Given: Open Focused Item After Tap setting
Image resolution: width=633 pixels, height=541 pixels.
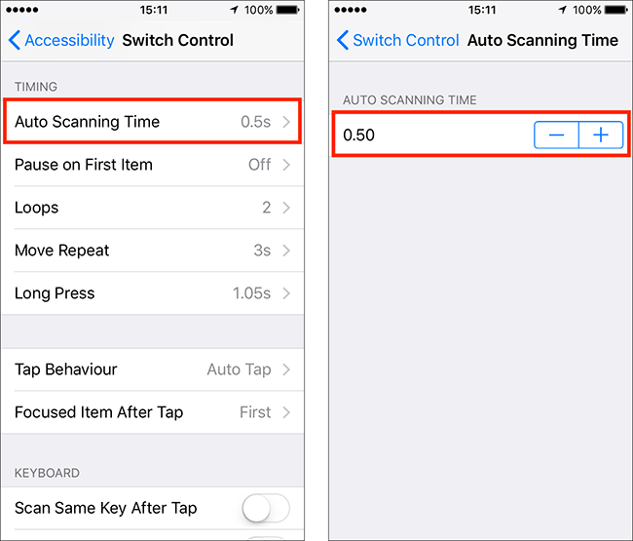Looking at the screenshot, I should coord(153,412).
